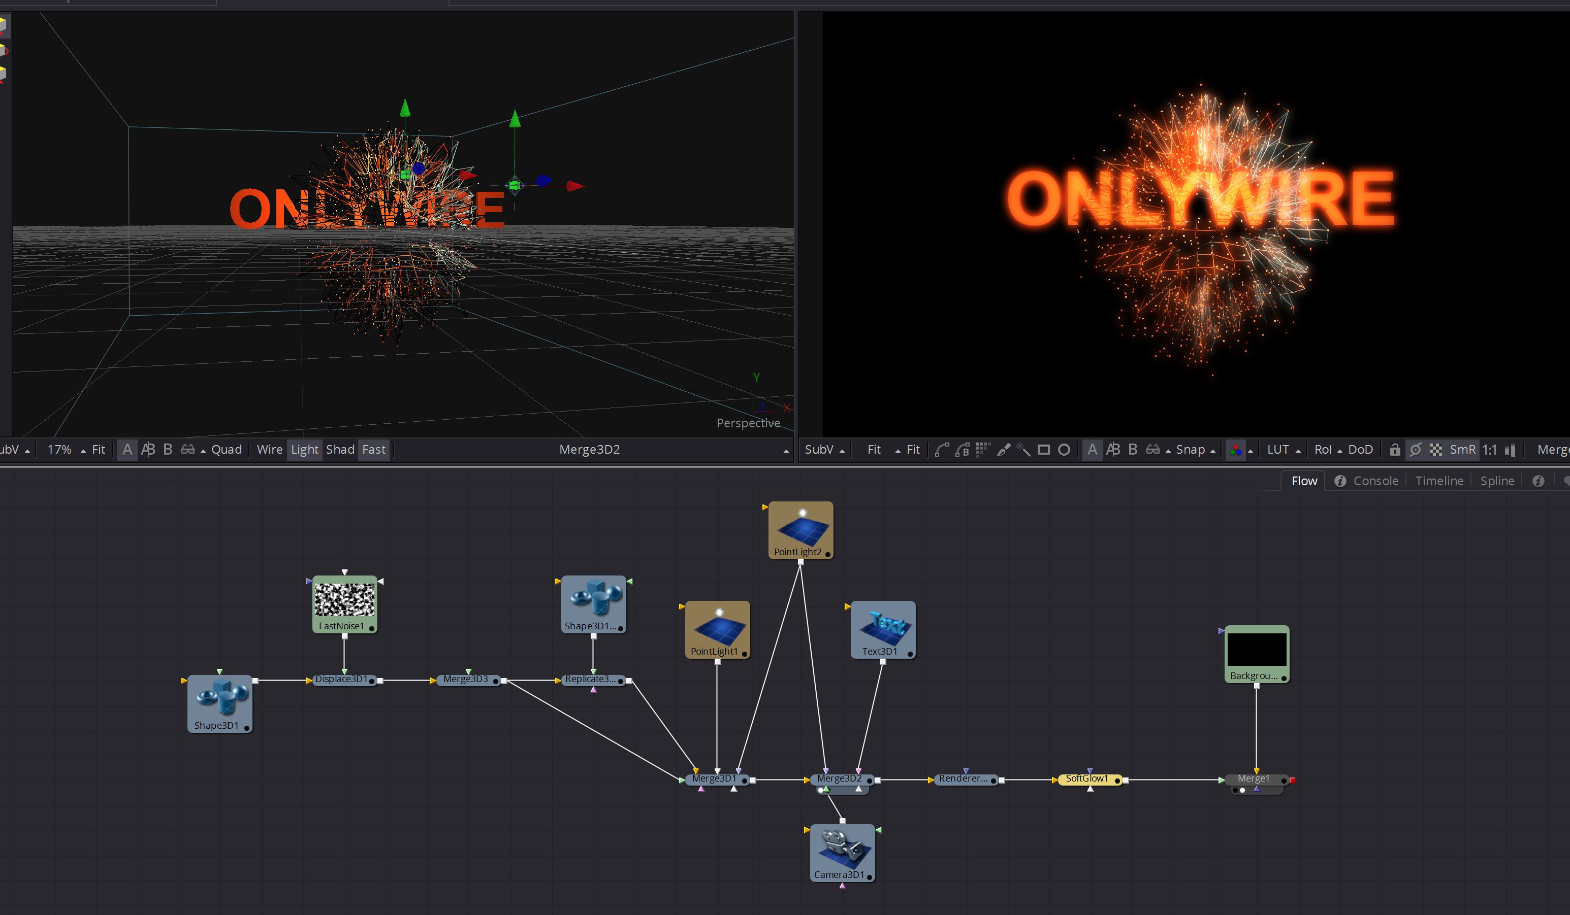Open stereo options dropdown arrow in right viewer
The height and width of the screenshot is (915, 1570).
1168,451
